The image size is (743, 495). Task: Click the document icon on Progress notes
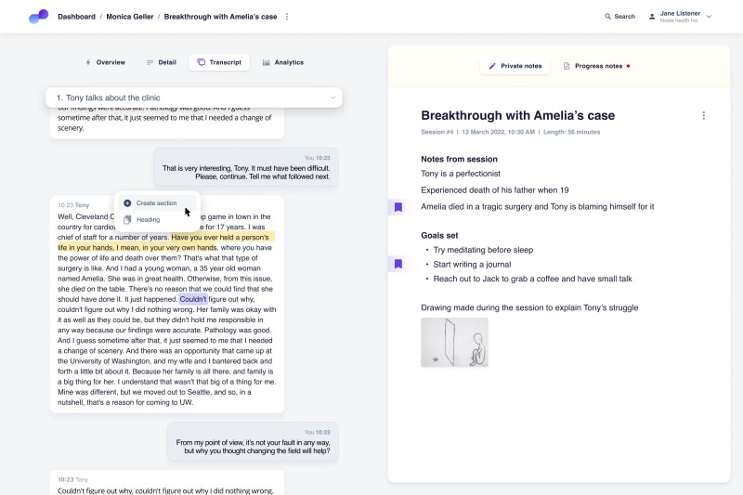567,66
